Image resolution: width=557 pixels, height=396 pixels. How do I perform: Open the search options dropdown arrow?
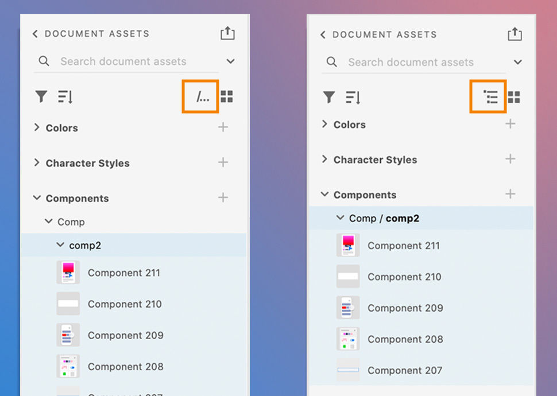(x=230, y=61)
